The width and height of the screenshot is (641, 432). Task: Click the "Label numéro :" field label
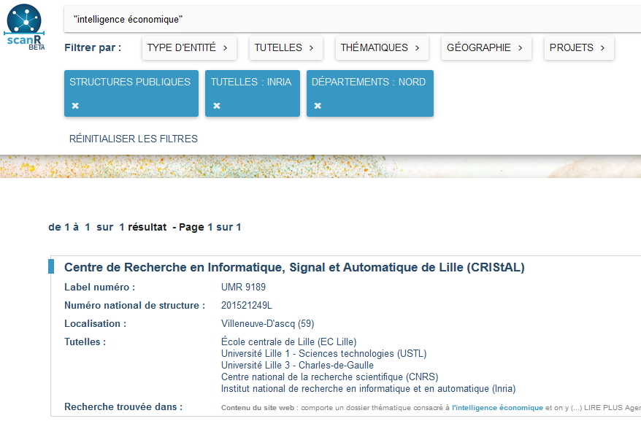(99, 287)
